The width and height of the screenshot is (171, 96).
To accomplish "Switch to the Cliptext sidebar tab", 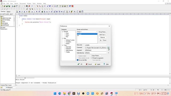I will 8,12.
